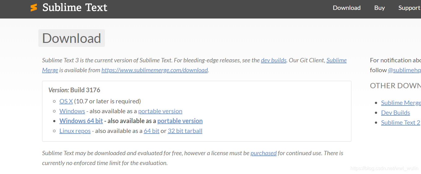Get the Windows 64 bit portable version
Viewport: 421px width, 174px height.
click(180, 121)
